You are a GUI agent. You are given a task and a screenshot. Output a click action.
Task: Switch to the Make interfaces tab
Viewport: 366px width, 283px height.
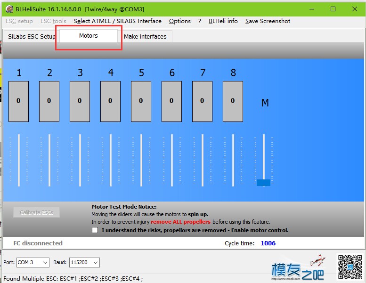pos(145,37)
